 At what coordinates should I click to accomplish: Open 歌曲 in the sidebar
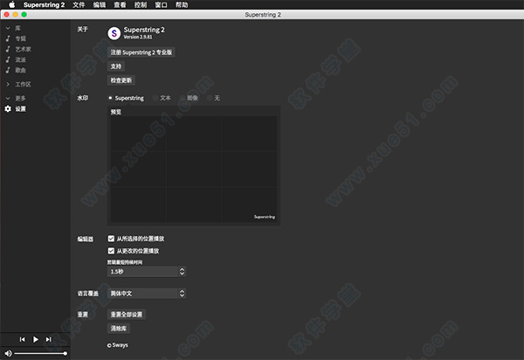20,70
